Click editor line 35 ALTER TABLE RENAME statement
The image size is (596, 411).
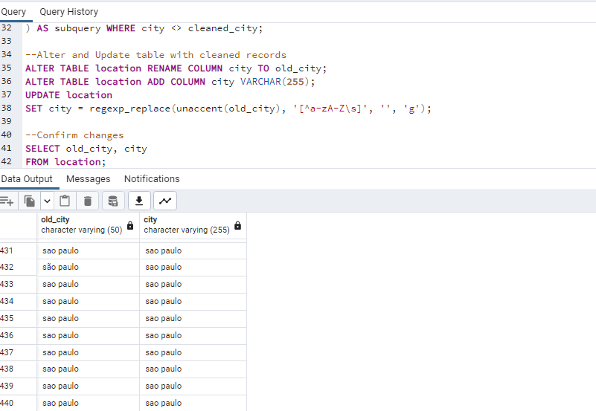click(x=176, y=68)
